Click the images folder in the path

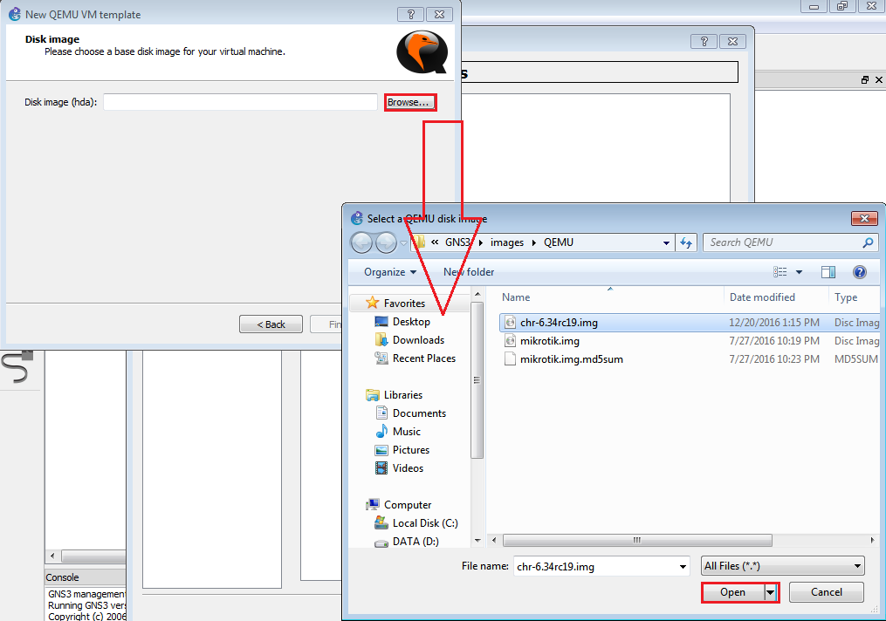pos(507,242)
